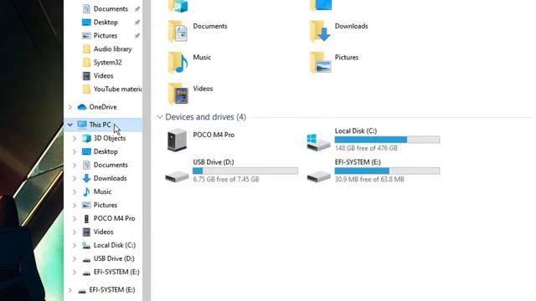Viewport: 536px width, 301px height.
Task: Select the Local Disk (C:) drive icon
Action: click(318, 142)
